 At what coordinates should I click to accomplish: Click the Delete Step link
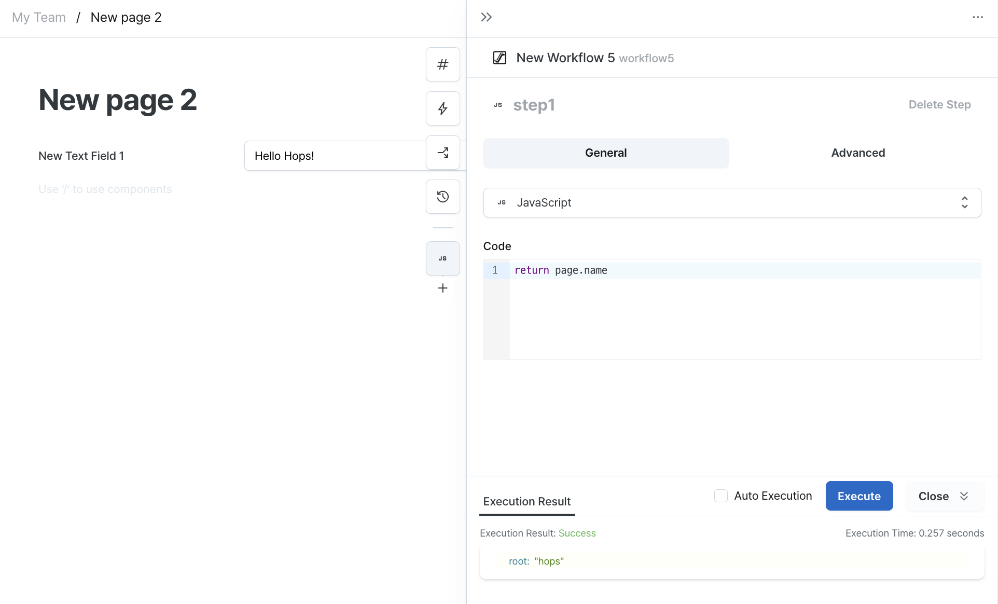pos(939,105)
